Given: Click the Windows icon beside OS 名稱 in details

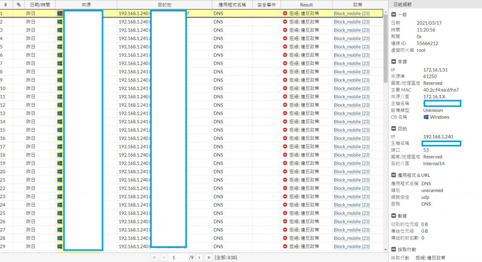Looking at the screenshot, I should (x=426, y=117).
